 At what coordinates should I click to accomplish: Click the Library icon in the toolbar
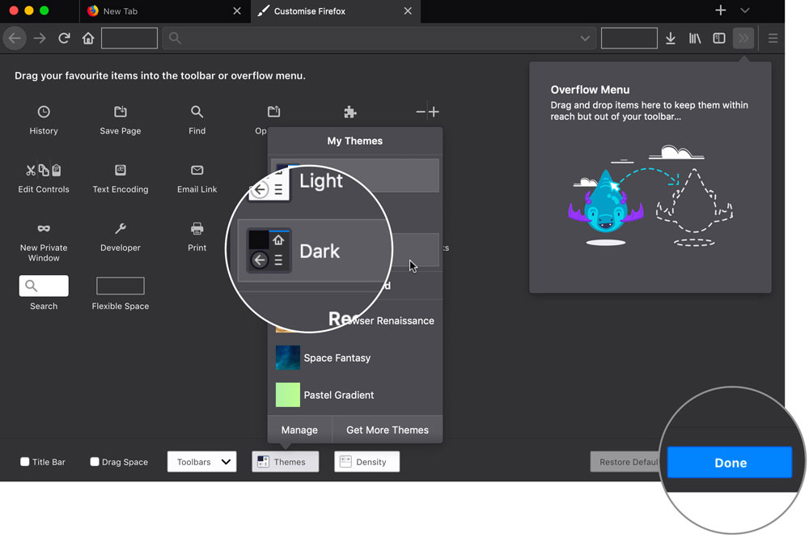click(694, 37)
